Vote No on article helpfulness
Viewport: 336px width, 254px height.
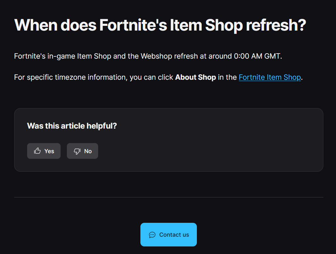coord(82,151)
